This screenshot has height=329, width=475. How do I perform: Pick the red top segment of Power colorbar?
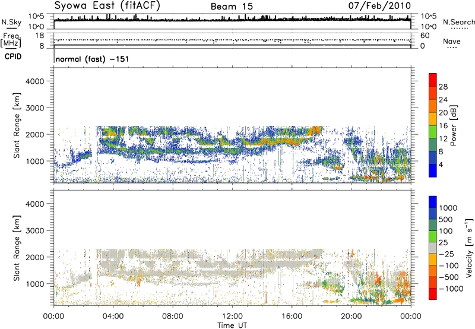pos(433,80)
